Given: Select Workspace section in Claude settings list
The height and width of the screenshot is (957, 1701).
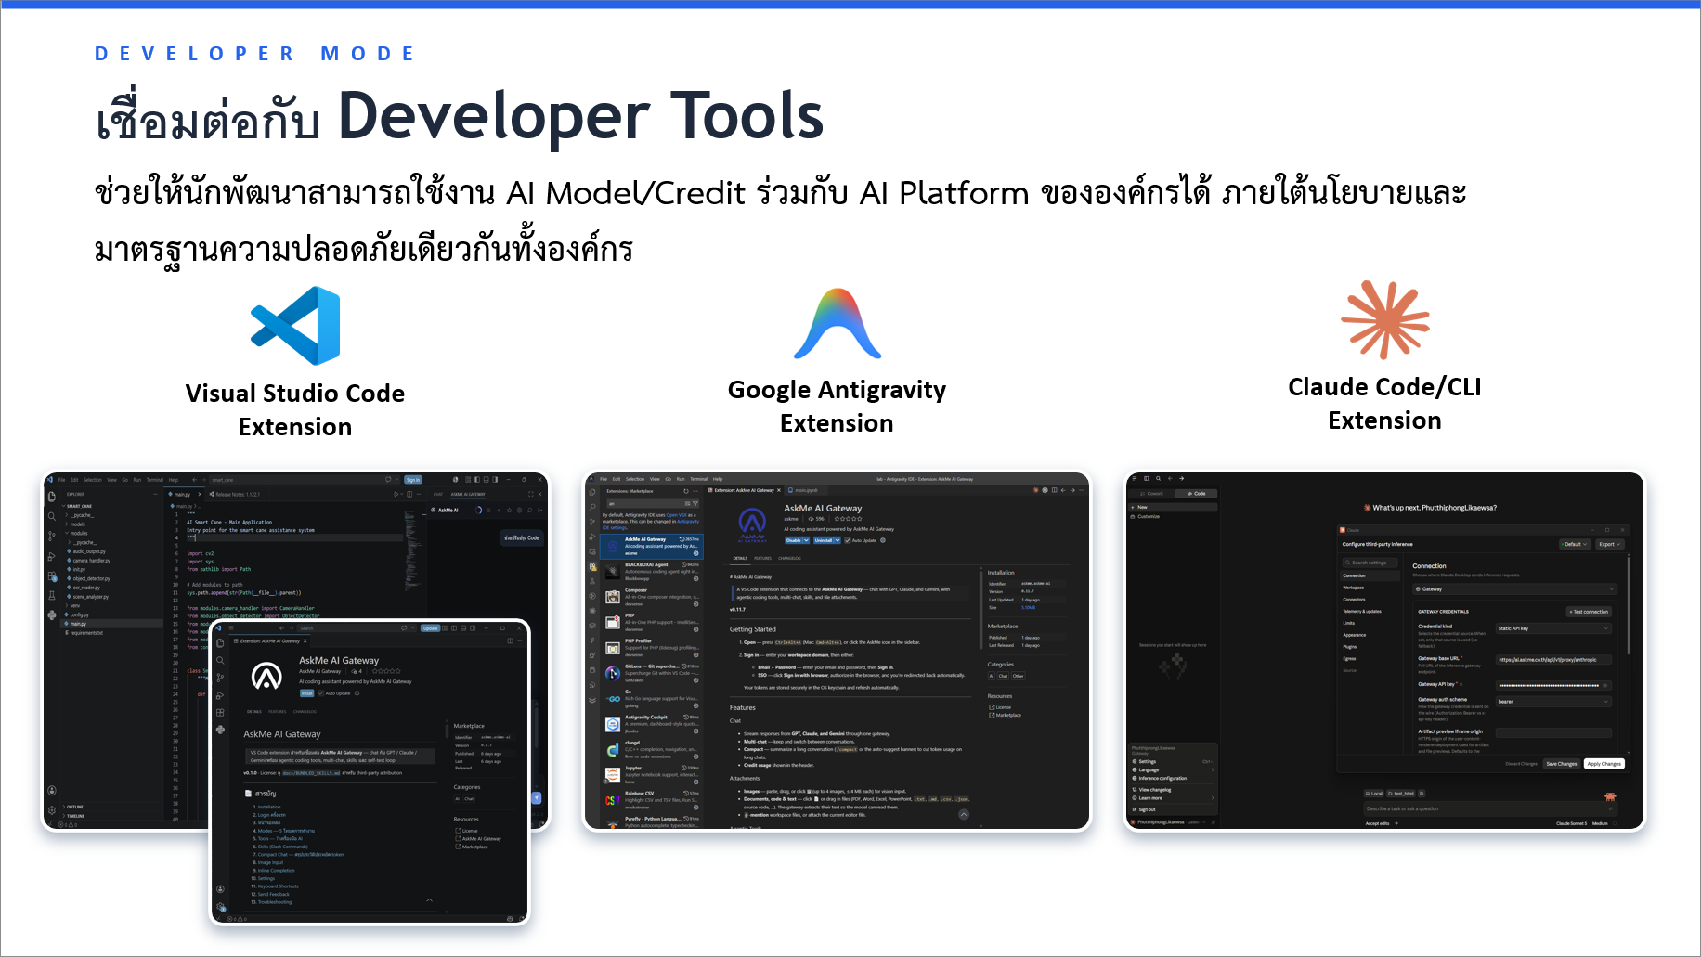Looking at the screenshot, I should coord(1354,588).
